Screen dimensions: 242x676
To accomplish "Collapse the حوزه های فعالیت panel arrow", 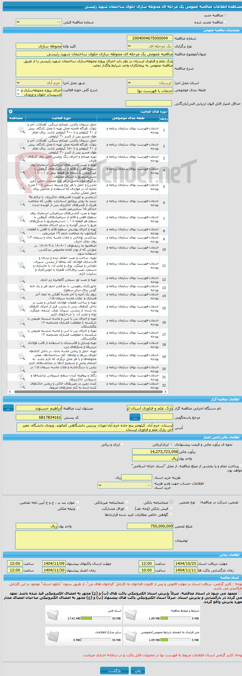I will 11,112.
